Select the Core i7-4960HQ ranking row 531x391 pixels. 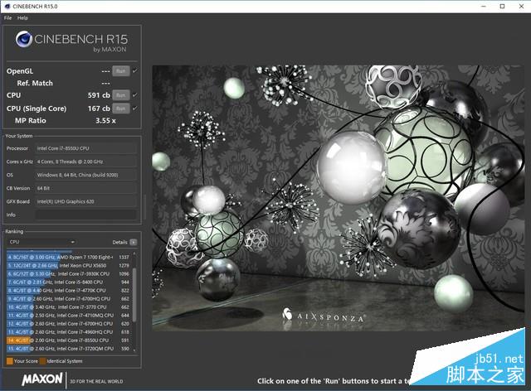click(x=69, y=332)
